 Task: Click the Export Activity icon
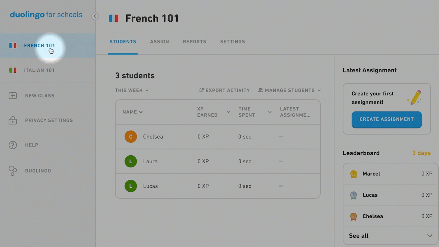[x=202, y=90]
